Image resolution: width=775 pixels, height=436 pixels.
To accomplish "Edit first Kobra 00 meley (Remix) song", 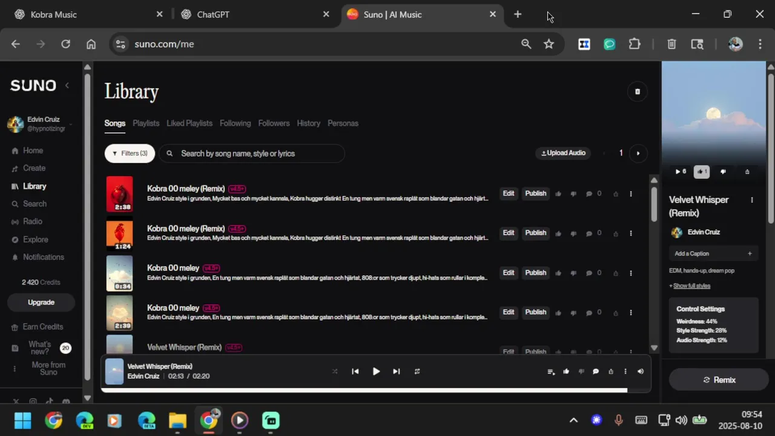I will point(509,194).
